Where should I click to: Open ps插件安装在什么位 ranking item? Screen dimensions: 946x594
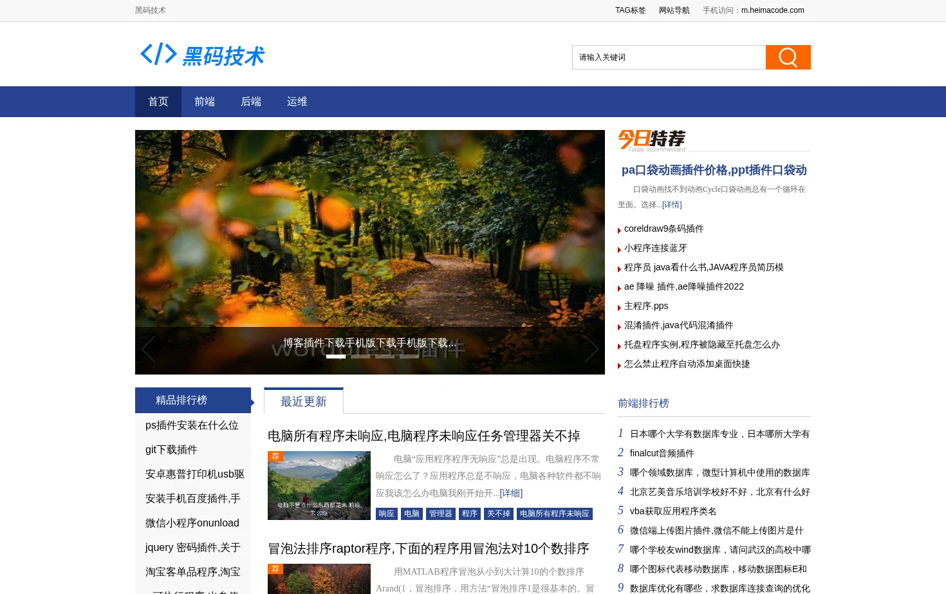click(192, 425)
